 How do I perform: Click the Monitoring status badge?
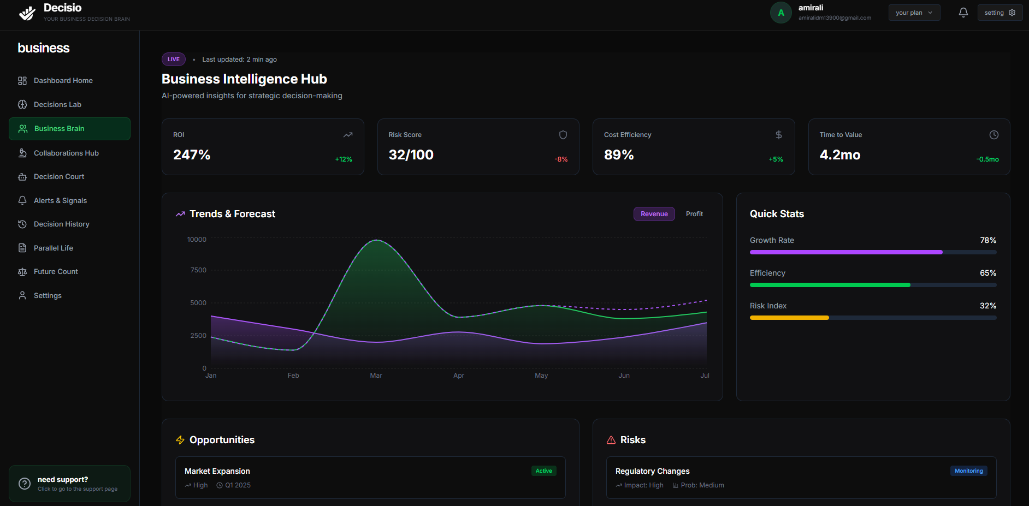click(x=969, y=471)
